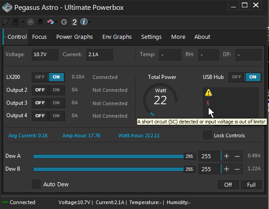The width and height of the screenshot is (269, 209).
Task: Maximize the Powerbox window
Action: [244, 5]
